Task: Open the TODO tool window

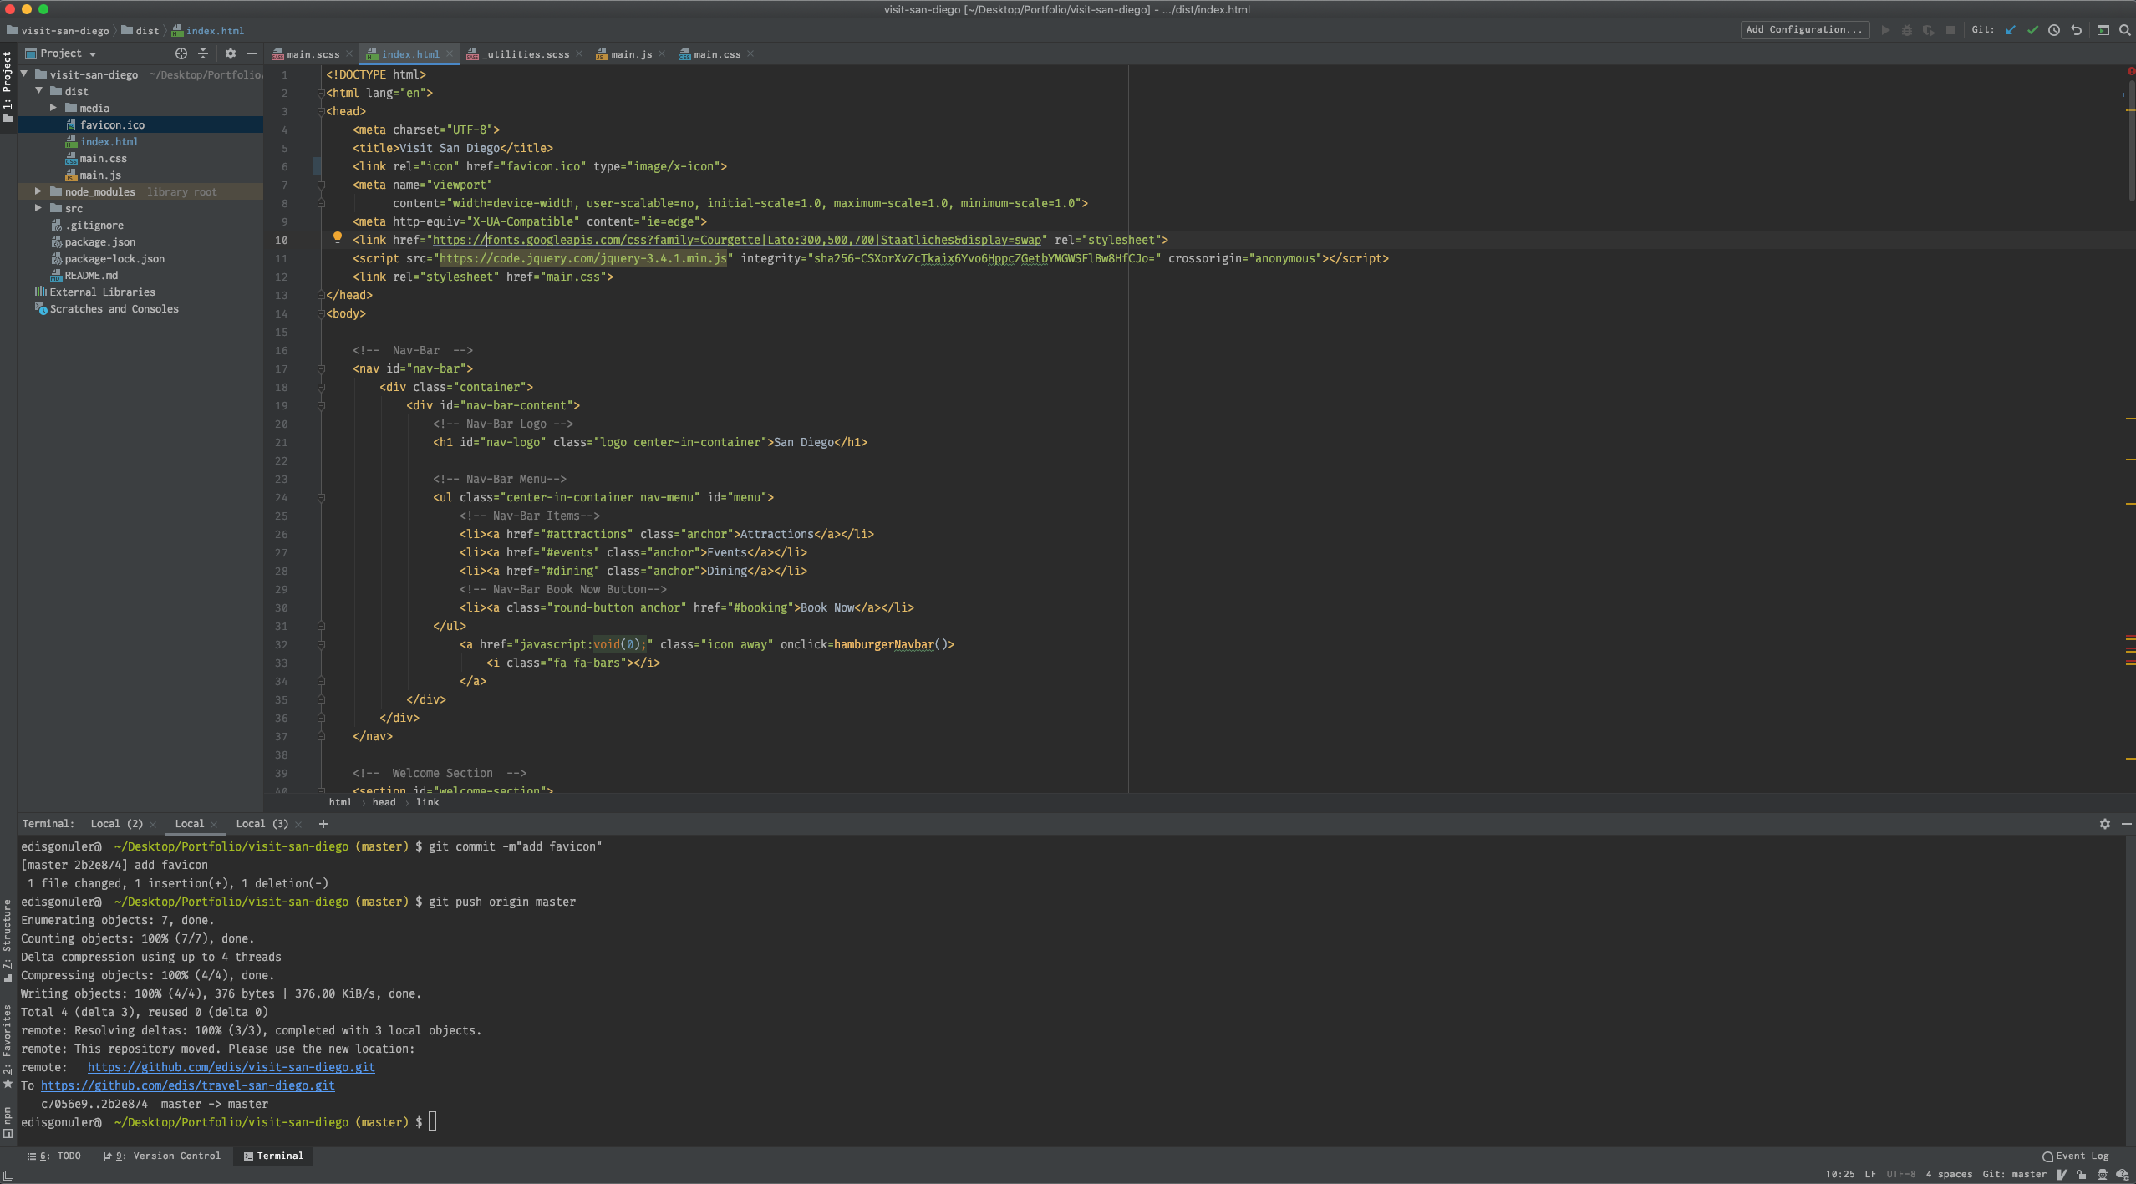Action: (x=54, y=1156)
